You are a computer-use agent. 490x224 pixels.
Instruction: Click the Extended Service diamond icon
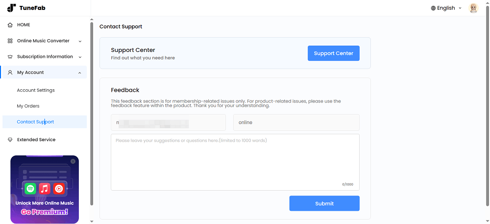click(x=10, y=140)
